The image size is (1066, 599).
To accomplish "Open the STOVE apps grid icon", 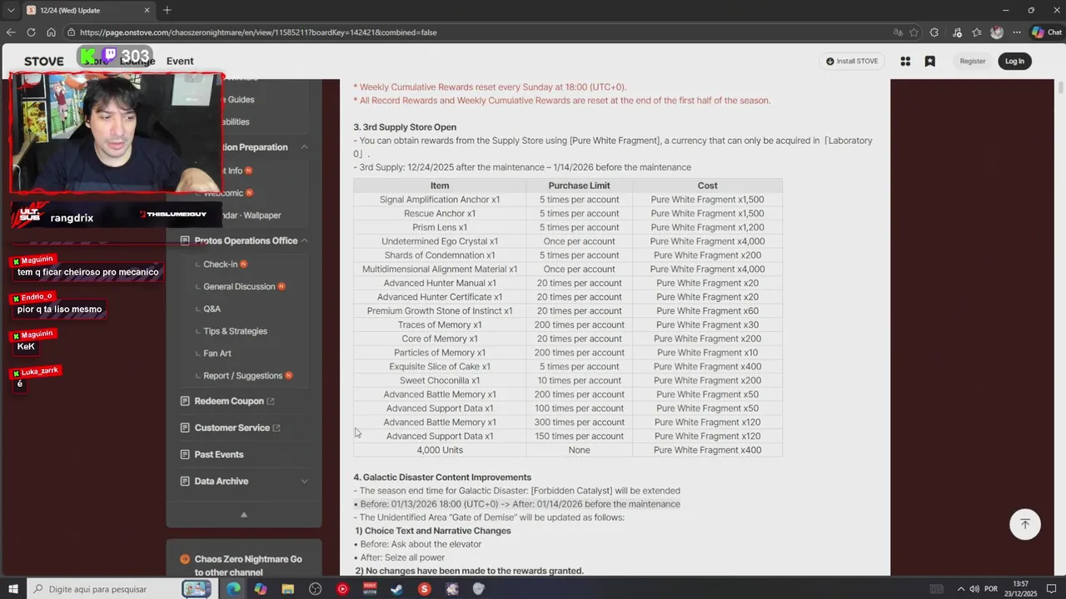I will [905, 61].
